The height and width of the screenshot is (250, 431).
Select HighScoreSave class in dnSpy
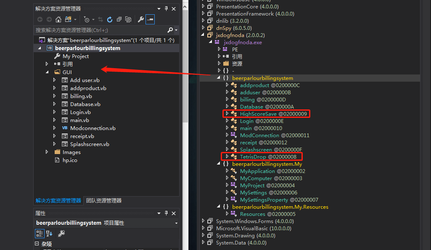point(273,114)
